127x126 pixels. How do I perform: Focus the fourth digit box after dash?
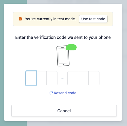pyautogui.click(x=73, y=78)
